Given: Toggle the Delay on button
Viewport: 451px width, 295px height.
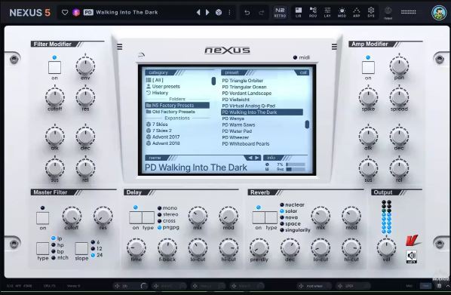Looking at the screenshot, I should (136, 218).
